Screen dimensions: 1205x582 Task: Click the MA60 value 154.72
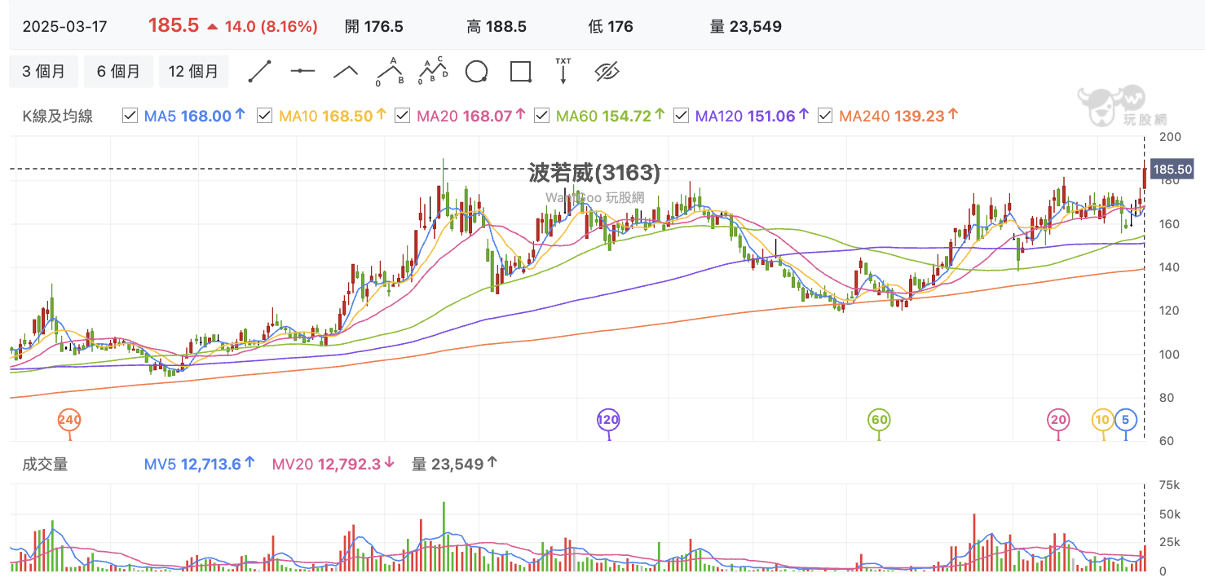pos(627,116)
